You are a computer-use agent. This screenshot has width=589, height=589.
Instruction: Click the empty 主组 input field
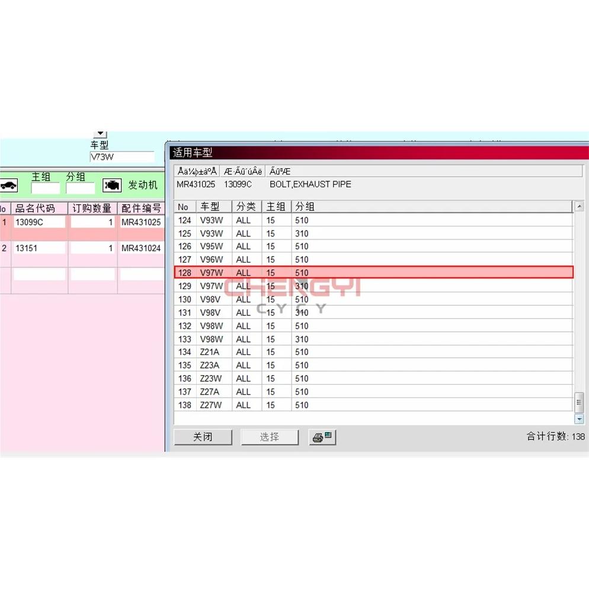point(46,188)
